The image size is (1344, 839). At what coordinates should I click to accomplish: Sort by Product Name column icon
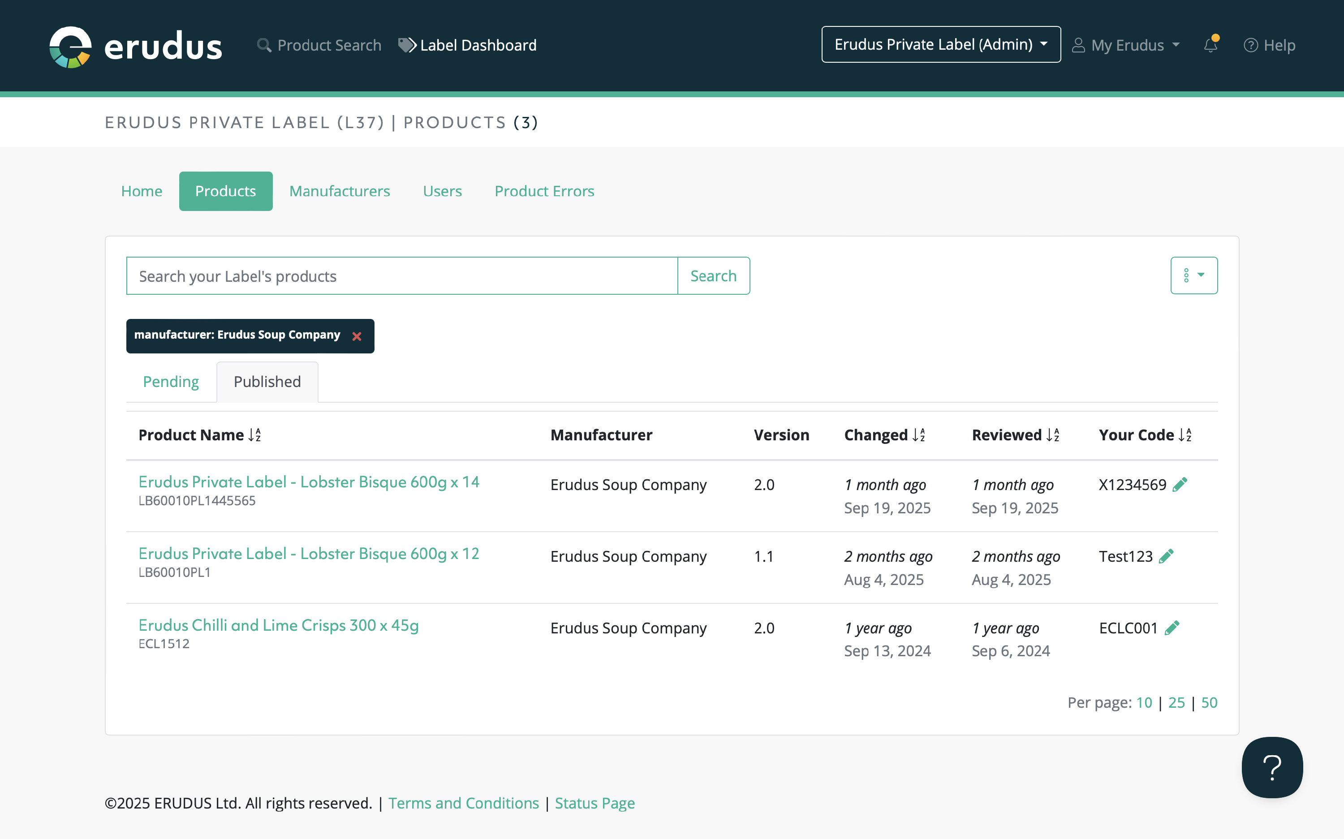coord(255,435)
